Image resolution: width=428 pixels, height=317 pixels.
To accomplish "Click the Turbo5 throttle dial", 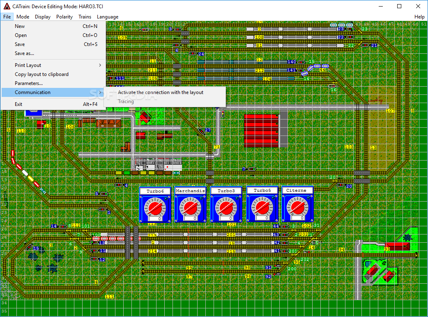I will pyautogui.click(x=262, y=207).
